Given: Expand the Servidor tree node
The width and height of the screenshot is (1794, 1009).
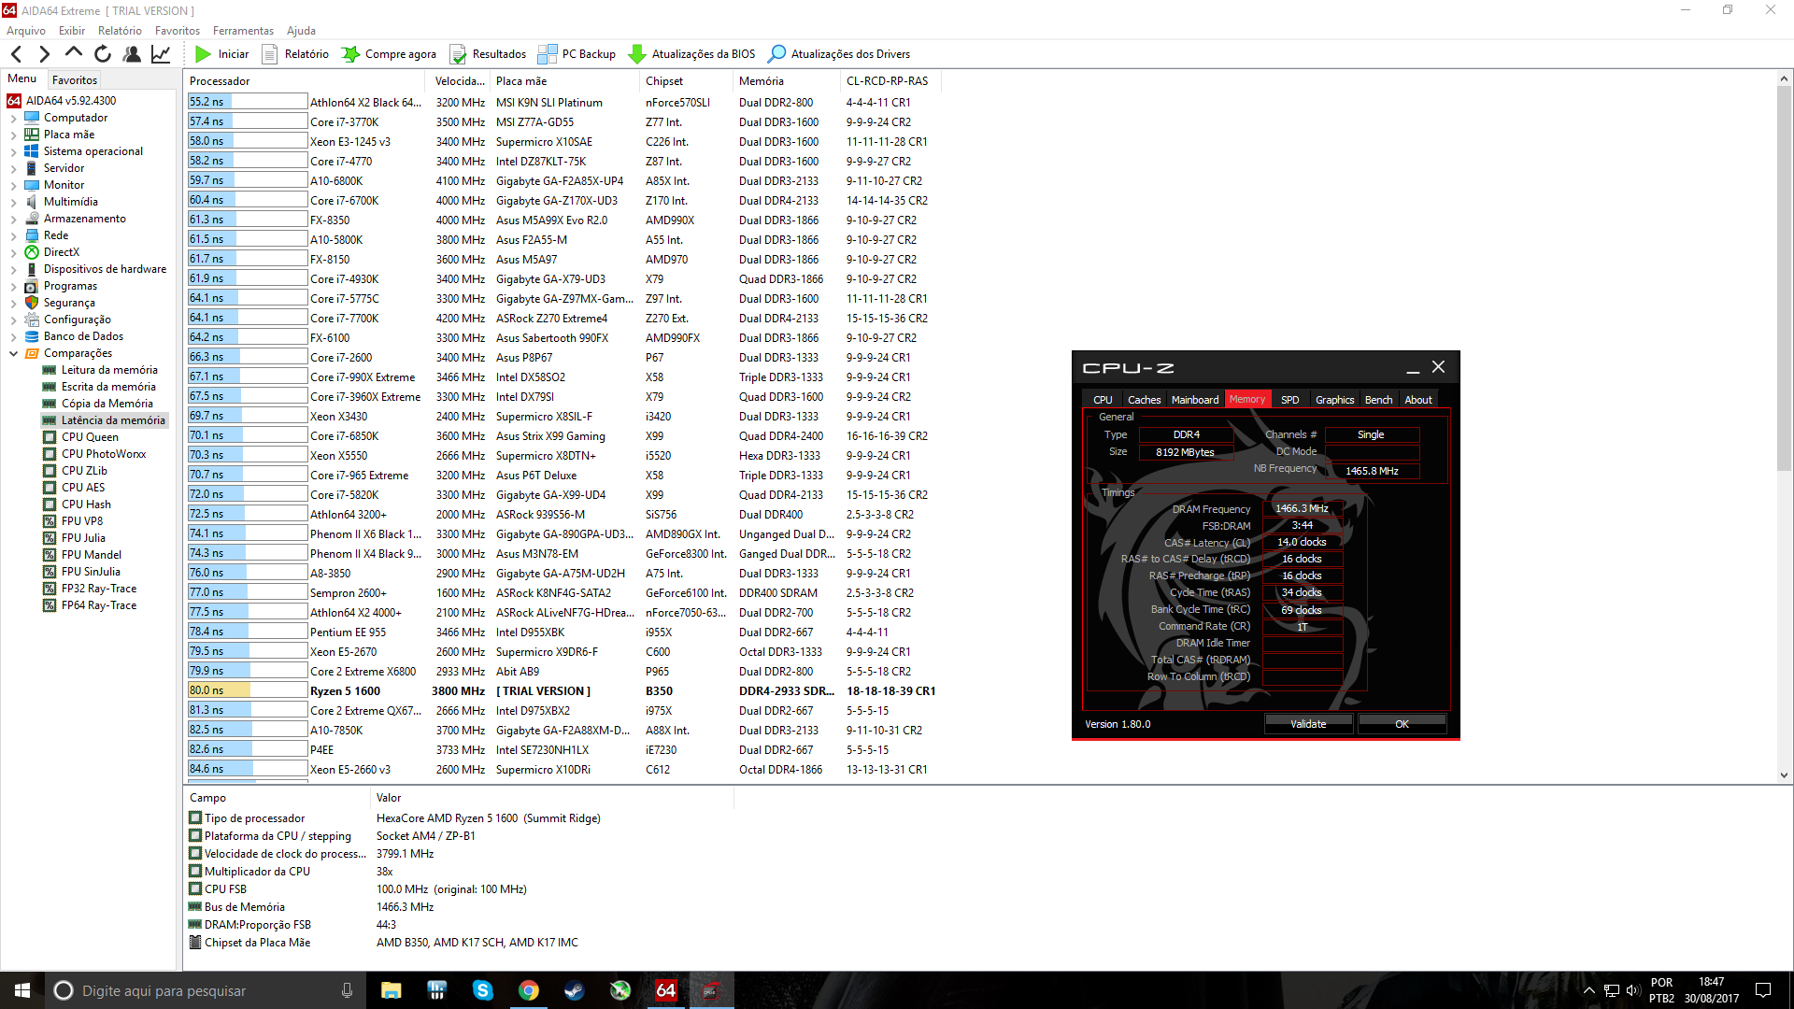Looking at the screenshot, I should point(13,169).
